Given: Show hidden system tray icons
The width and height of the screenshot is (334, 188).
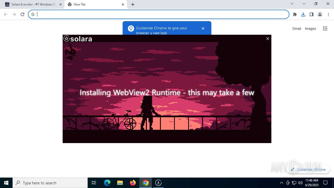Looking at the screenshot, I should coord(281,183).
